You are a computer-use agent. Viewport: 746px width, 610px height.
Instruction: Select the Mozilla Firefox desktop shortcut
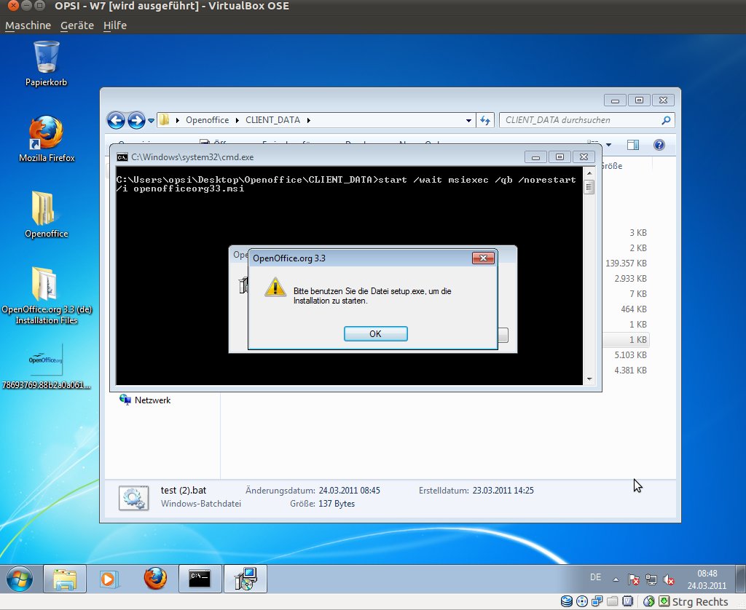coord(46,139)
